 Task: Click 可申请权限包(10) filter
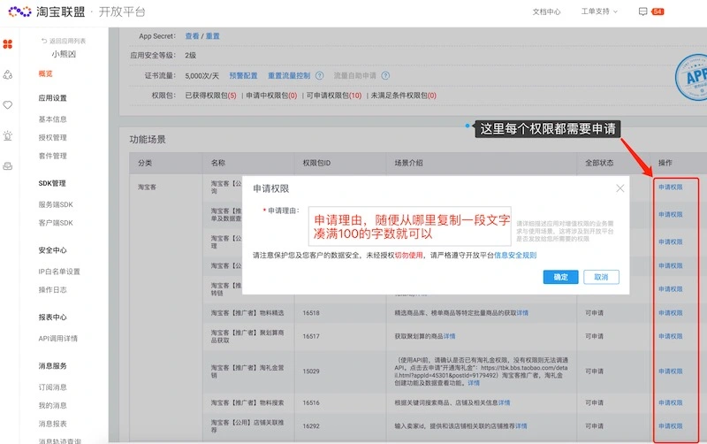pyautogui.click(x=334, y=96)
